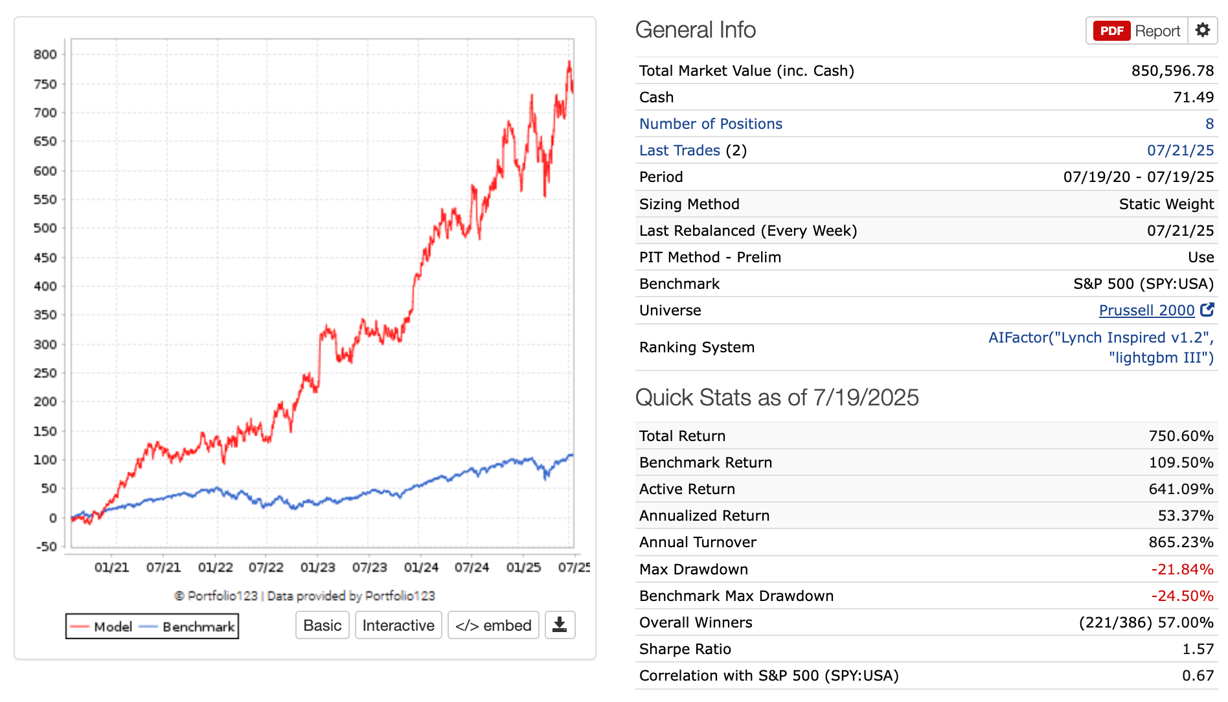Click the </> embed icon

(x=493, y=625)
